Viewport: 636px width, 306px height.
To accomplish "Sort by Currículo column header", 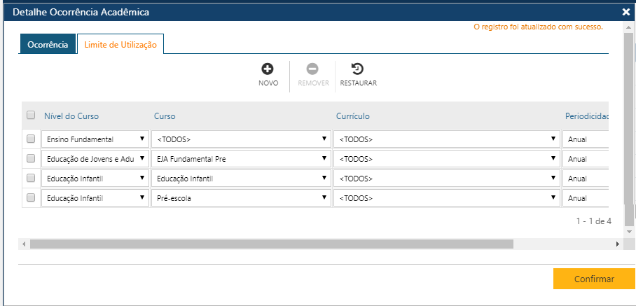I will click(x=353, y=116).
